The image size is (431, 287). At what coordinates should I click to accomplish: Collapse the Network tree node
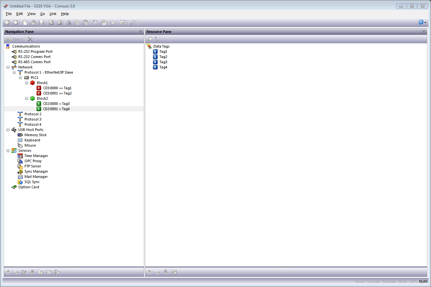pyautogui.click(x=8, y=67)
